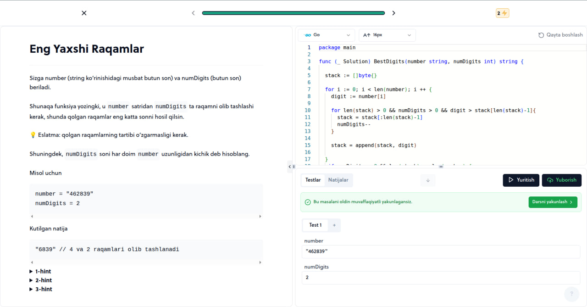Click the 'digit := number[i]' code line

(358, 96)
